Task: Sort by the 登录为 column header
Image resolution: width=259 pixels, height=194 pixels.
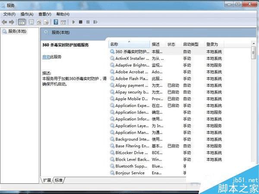Action: click(214, 44)
